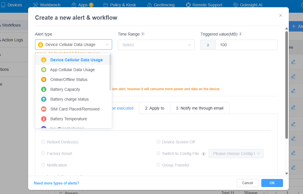The height and width of the screenshot is (194, 303).
Task: Confirm by clicking the OK button
Action: pyautogui.click(x=272, y=183)
